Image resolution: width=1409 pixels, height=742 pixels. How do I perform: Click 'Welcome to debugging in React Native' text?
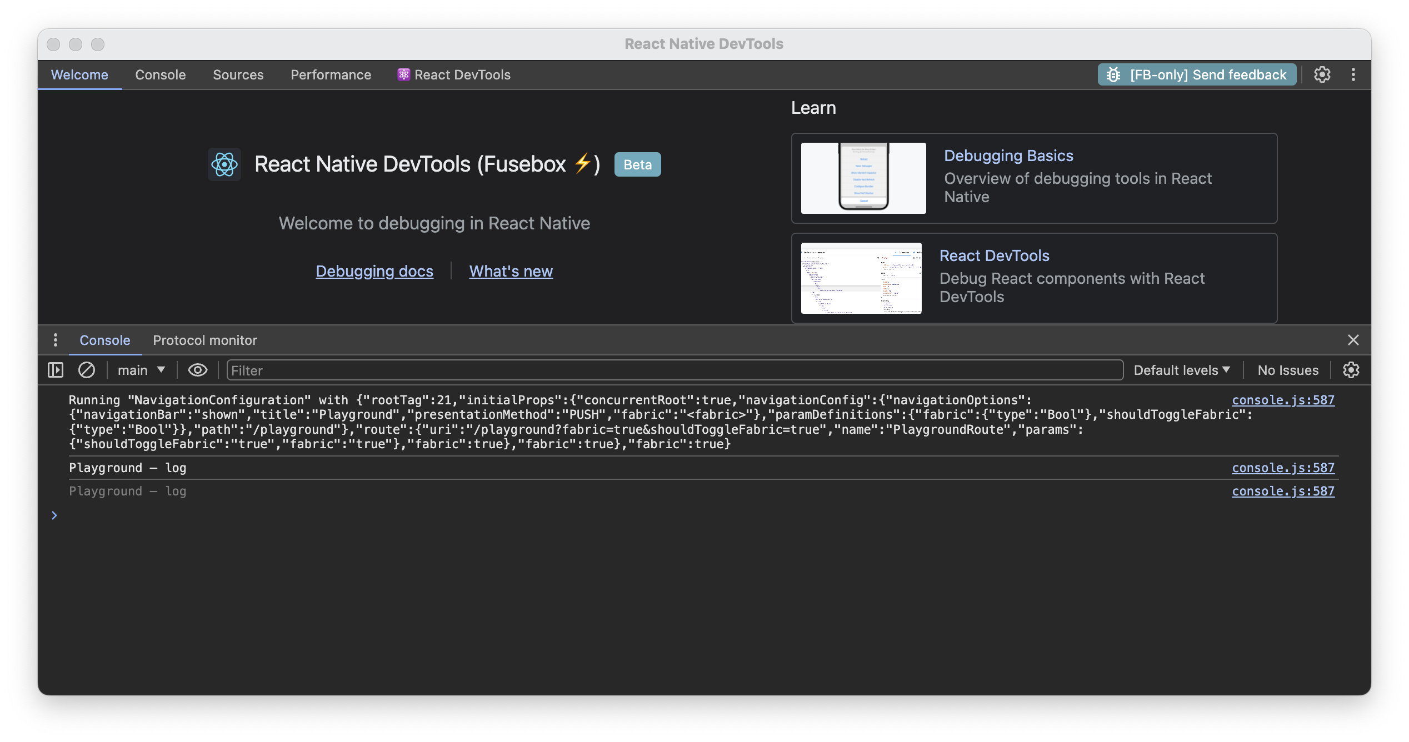[434, 223]
